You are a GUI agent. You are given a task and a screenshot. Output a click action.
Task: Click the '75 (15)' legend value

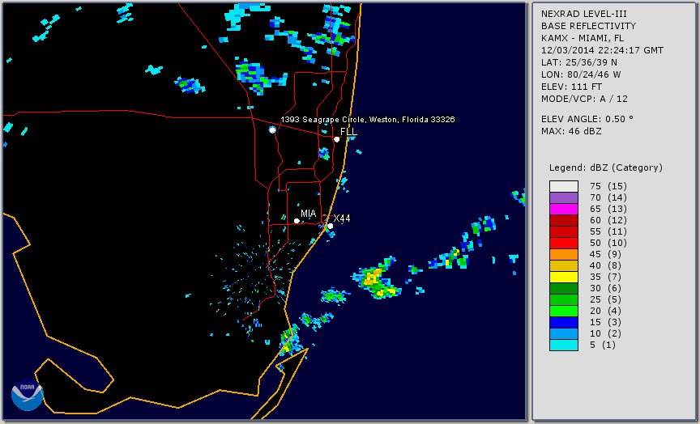tap(608, 186)
